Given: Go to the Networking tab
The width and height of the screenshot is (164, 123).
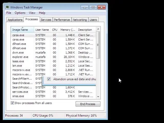Looking at the screenshot, I should [80, 20].
